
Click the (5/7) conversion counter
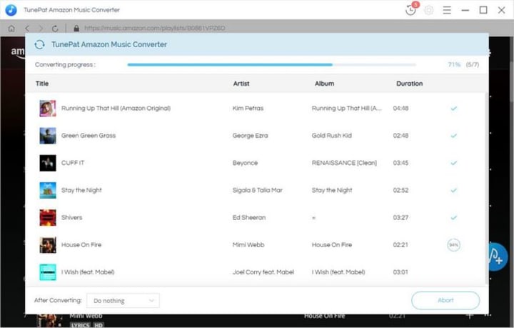pyautogui.click(x=473, y=64)
